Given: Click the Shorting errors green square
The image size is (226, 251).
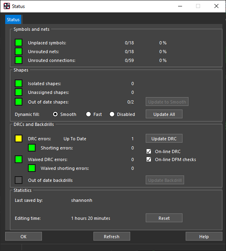Looking at the screenshot, I should [32, 148].
